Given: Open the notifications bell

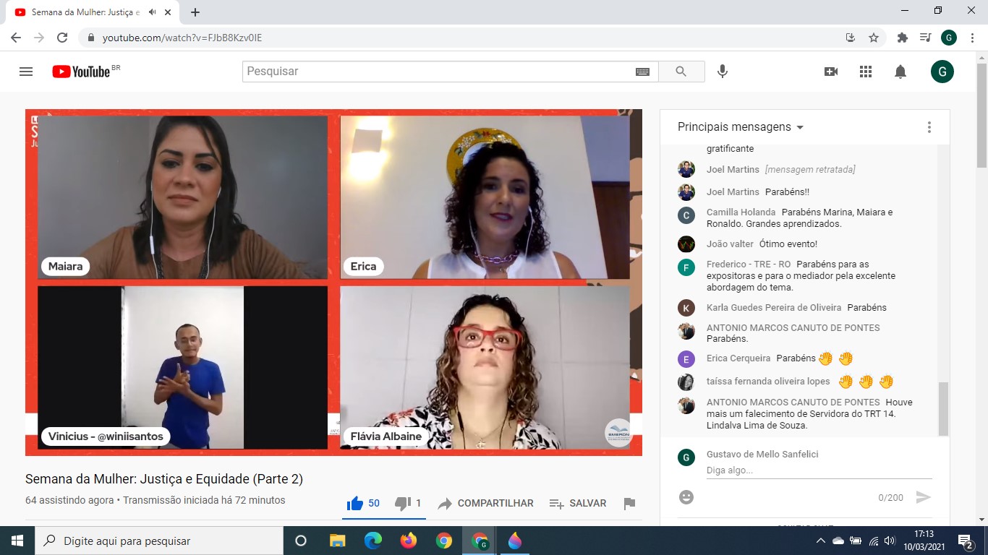Looking at the screenshot, I should [900, 72].
